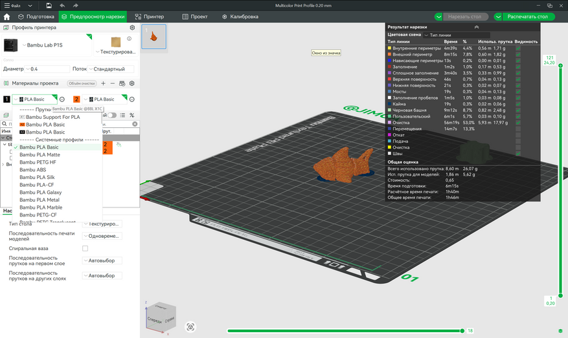Hide Очистка (purge) lines visibility checkbox
The image size is (568, 338).
click(517, 122)
